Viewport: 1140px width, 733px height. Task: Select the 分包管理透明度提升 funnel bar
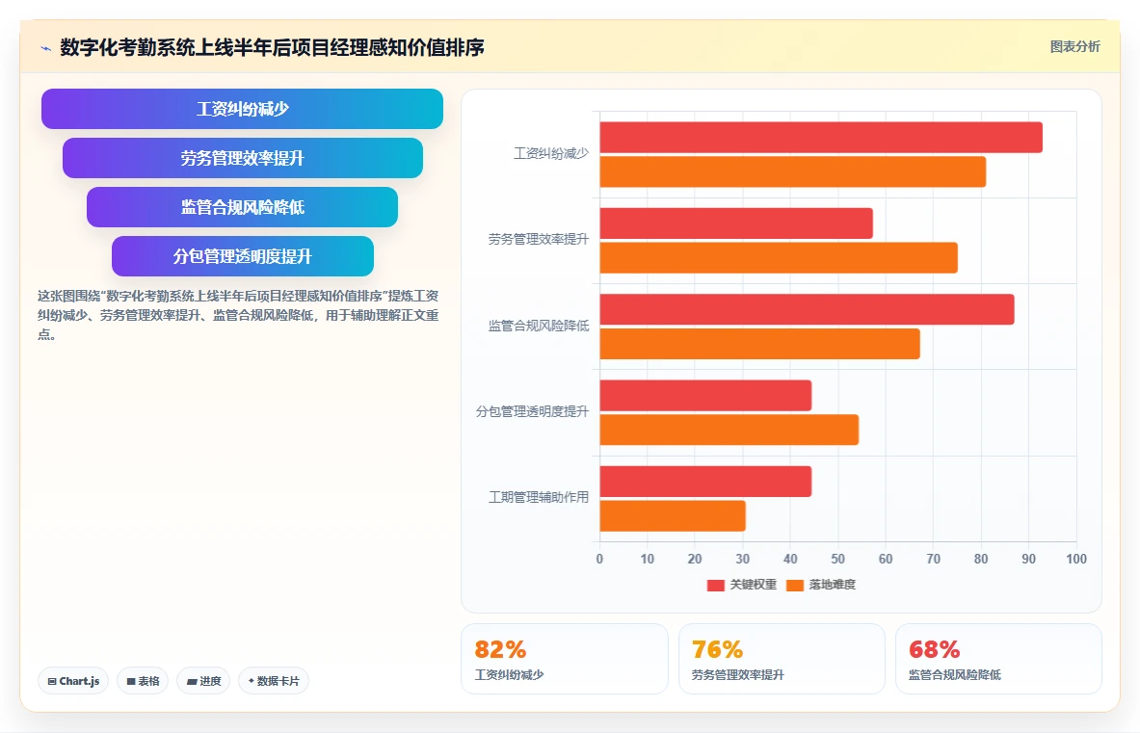(242, 255)
